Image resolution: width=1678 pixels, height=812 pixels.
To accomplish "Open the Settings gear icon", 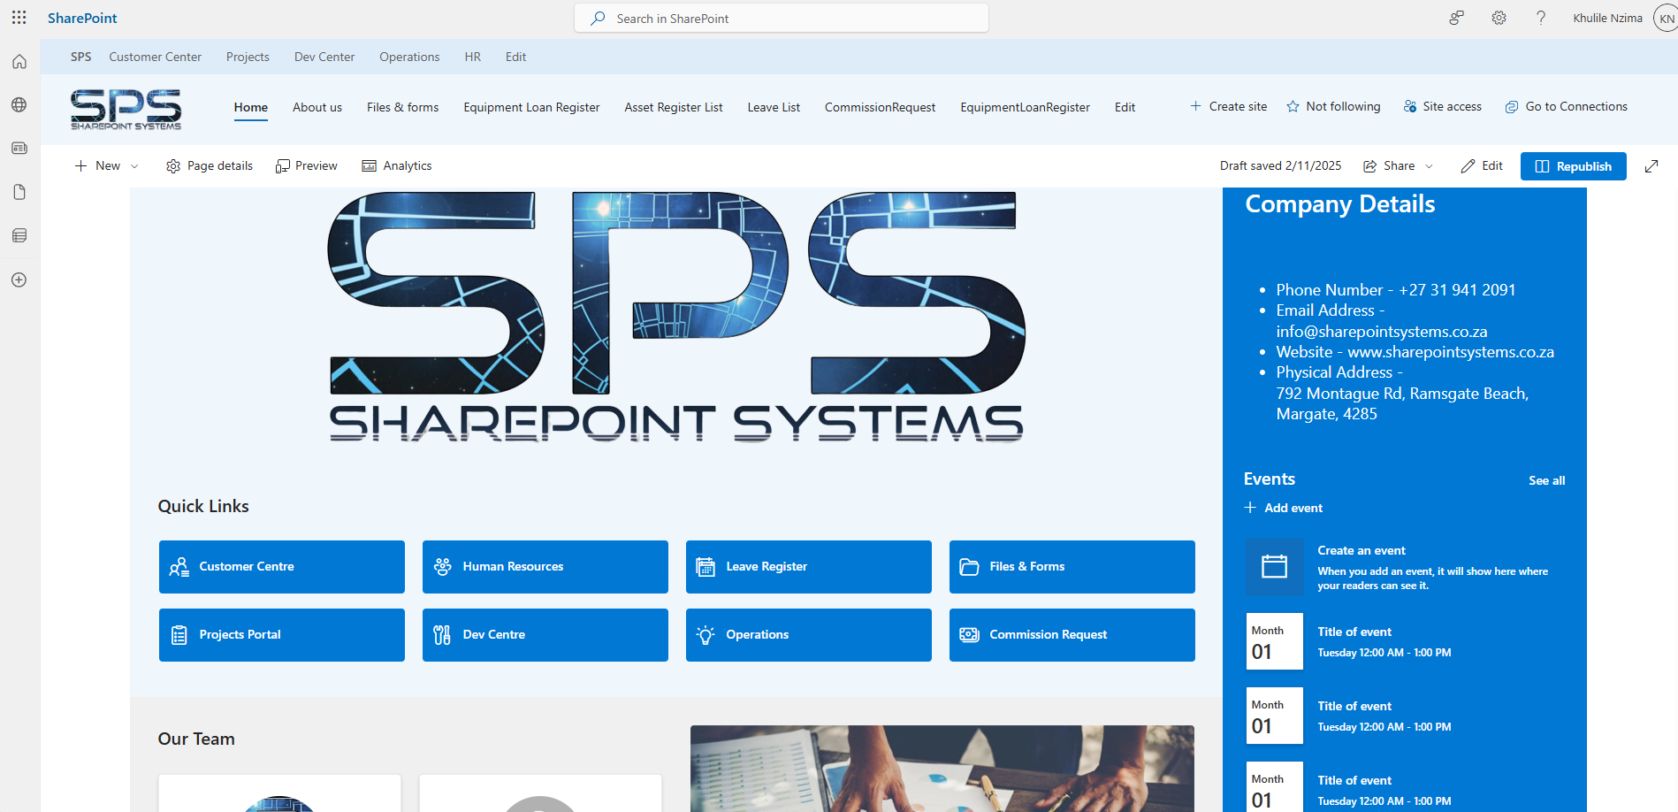I will click(1499, 18).
